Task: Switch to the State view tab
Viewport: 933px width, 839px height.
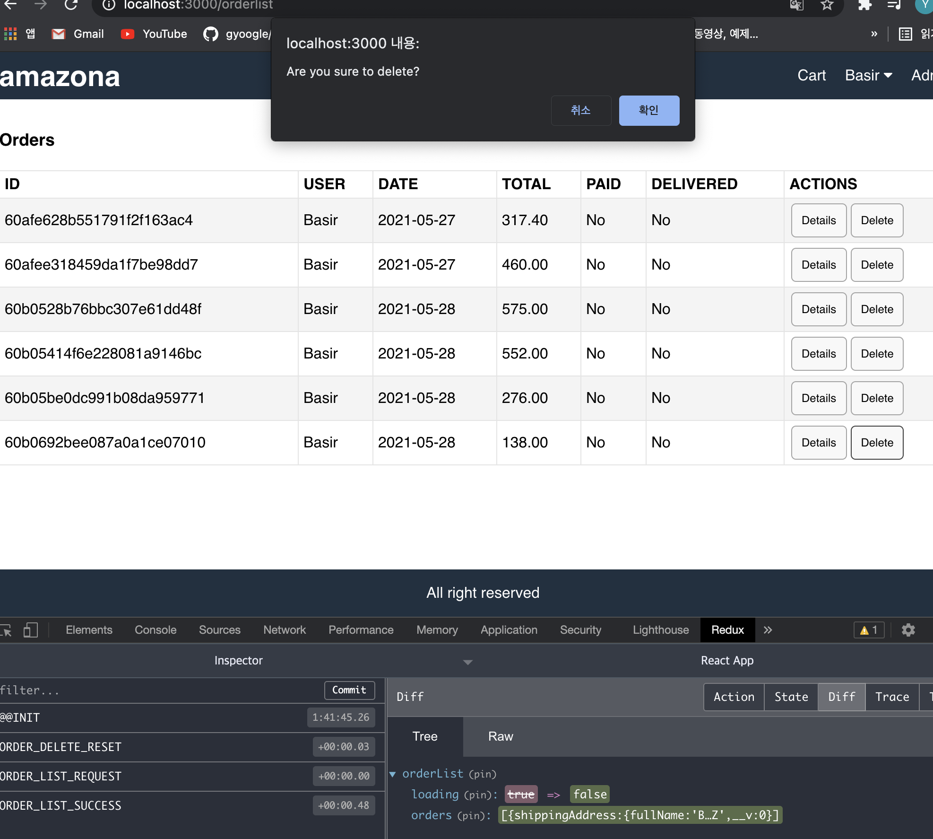Action: (791, 697)
